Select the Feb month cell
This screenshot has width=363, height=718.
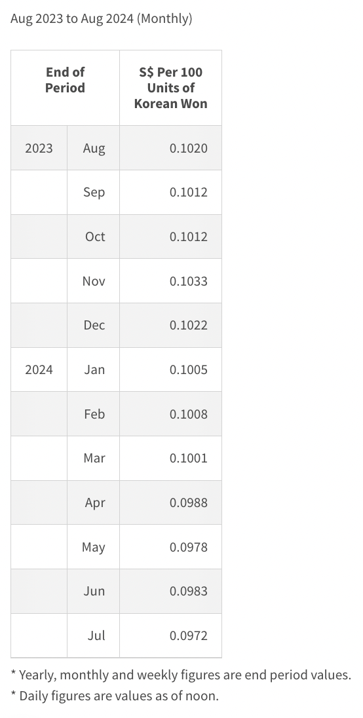(94, 414)
